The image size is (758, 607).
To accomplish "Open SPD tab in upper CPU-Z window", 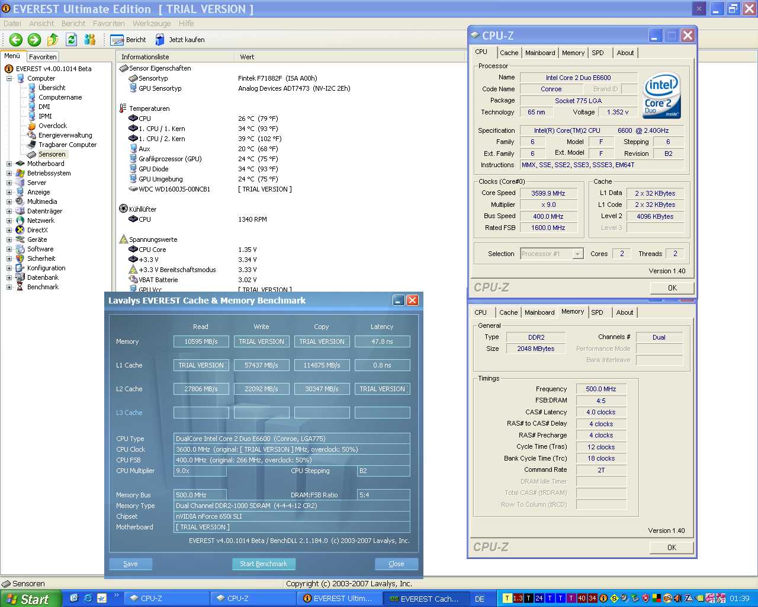I will 598,53.
